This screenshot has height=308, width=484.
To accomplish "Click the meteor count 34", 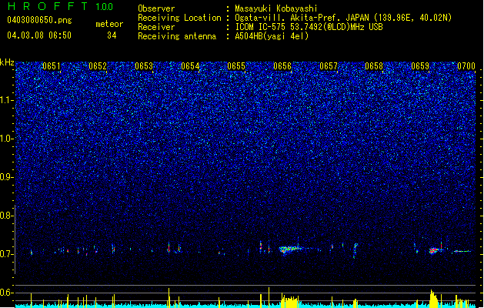I will tap(112, 35).
